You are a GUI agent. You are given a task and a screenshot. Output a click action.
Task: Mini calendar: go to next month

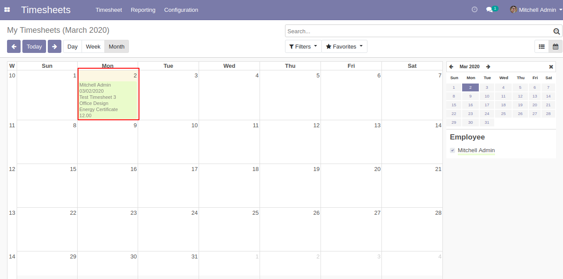(488, 67)
